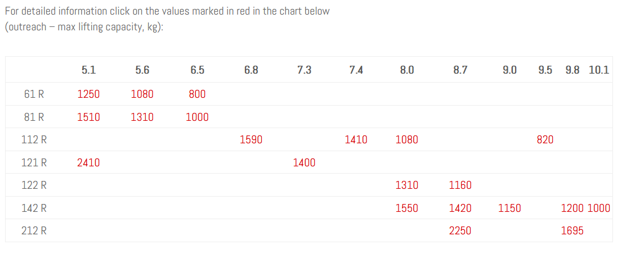631x263 pixels.
Task: Open the 1410 value for 112 R
Action: point(356,140)
